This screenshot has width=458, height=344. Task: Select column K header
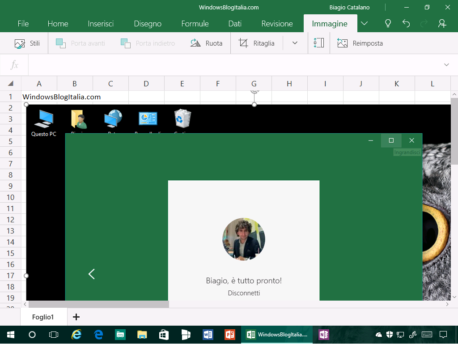pyautogui.click(x=397, y=84)
